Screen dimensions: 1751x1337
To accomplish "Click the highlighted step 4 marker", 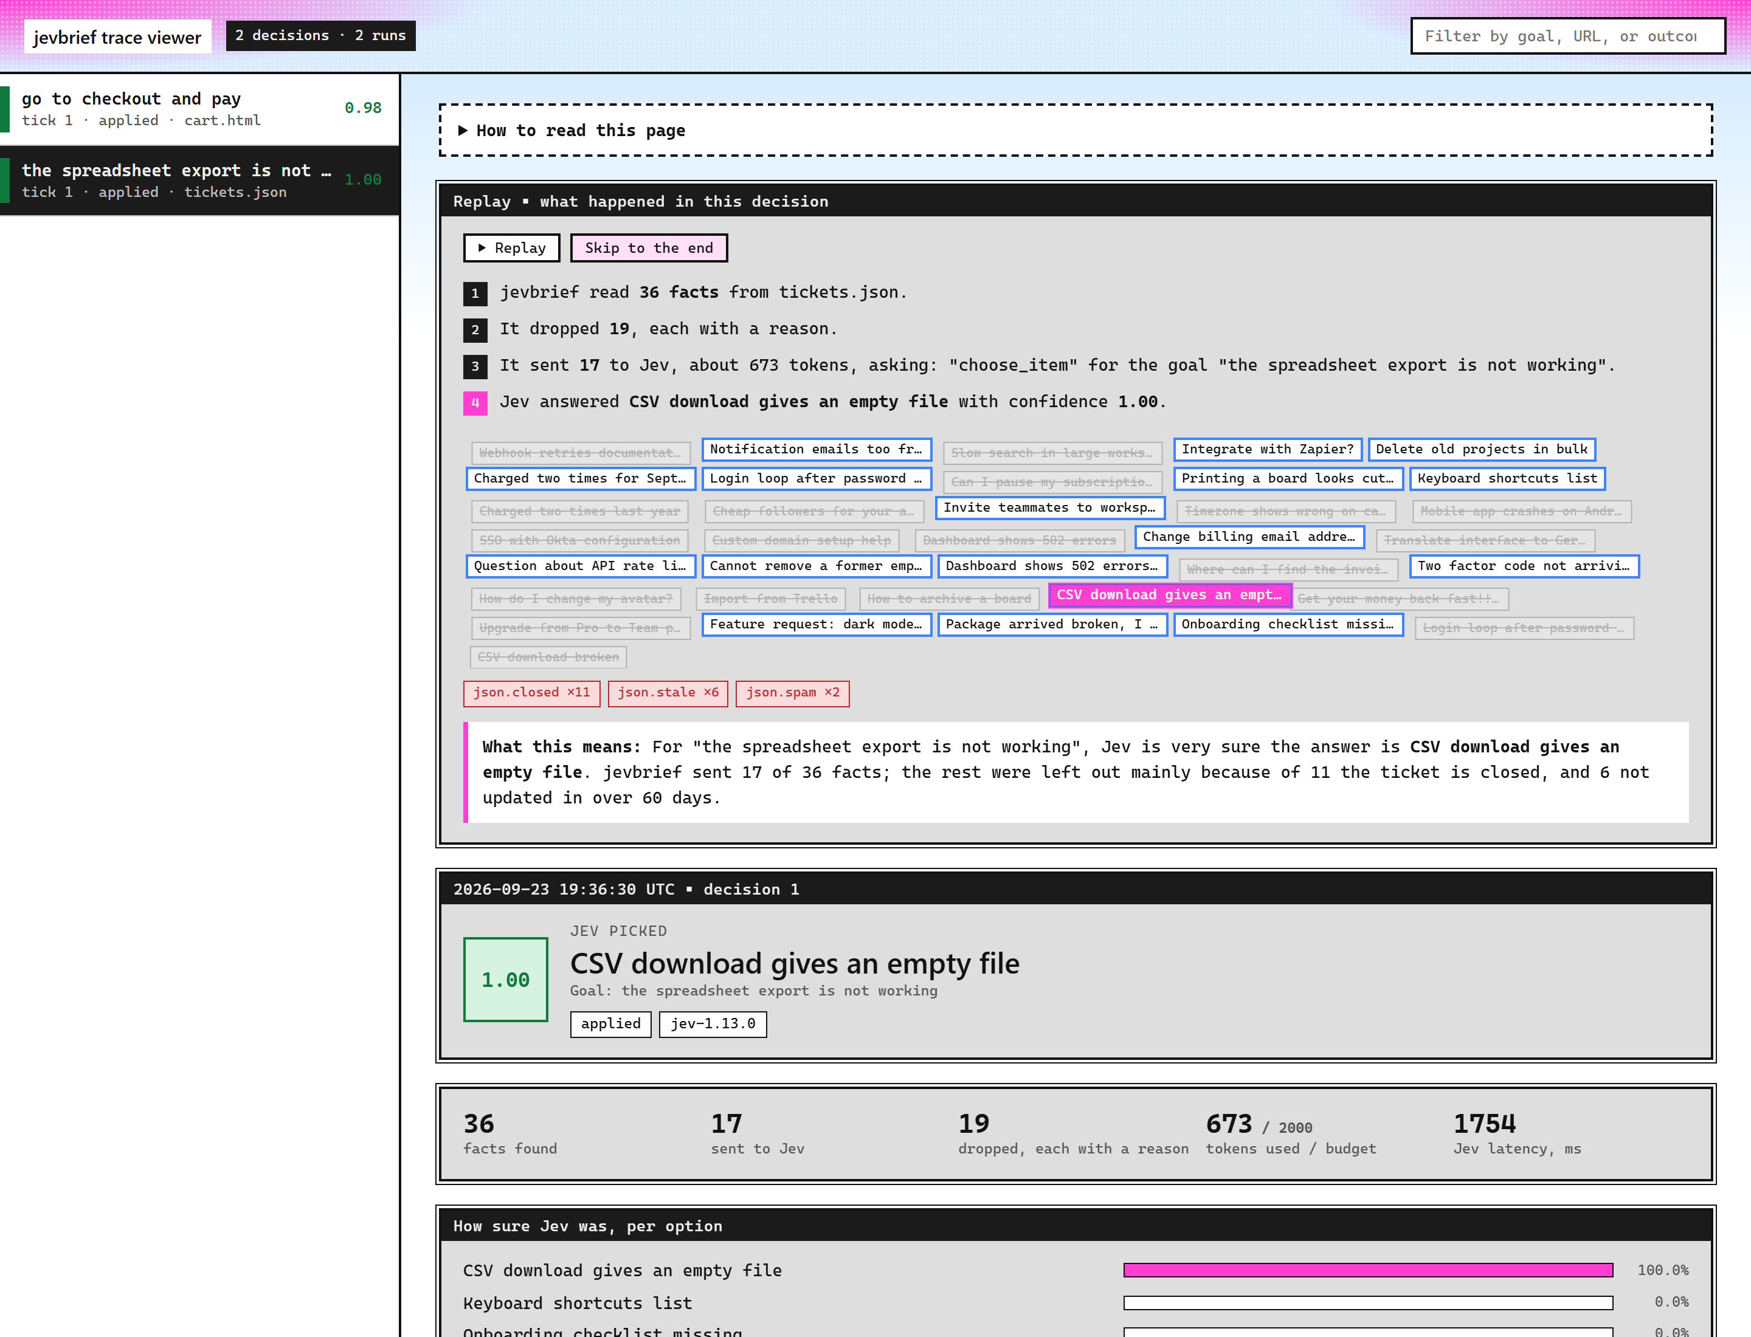I will 475,403.
